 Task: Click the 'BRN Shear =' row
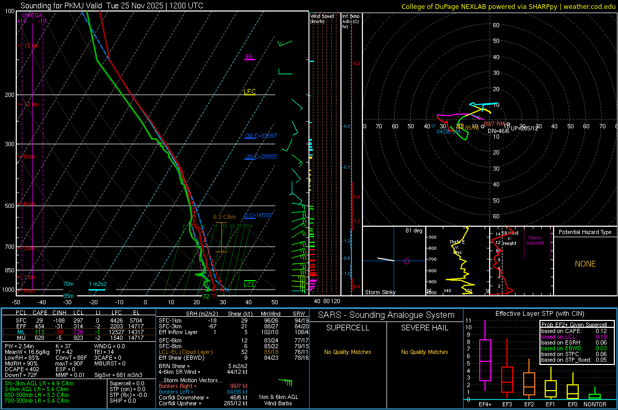coord(203,366)
